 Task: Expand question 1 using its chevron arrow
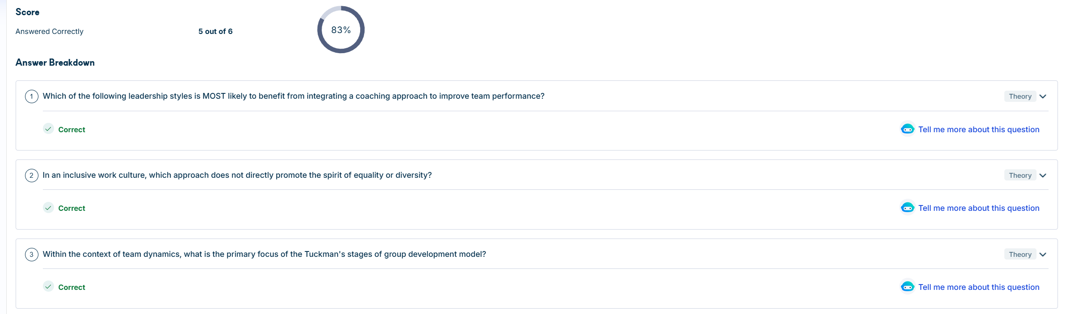(x=1043, y=96)
